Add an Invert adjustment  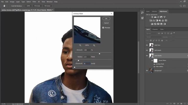[152, 24]
